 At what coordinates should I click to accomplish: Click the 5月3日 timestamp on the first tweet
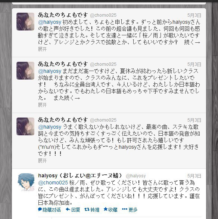[194, 15]
